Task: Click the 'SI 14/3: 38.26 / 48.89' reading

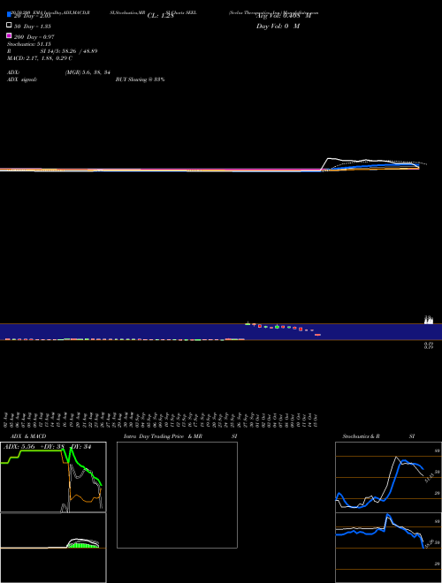Action: [69, 51]
